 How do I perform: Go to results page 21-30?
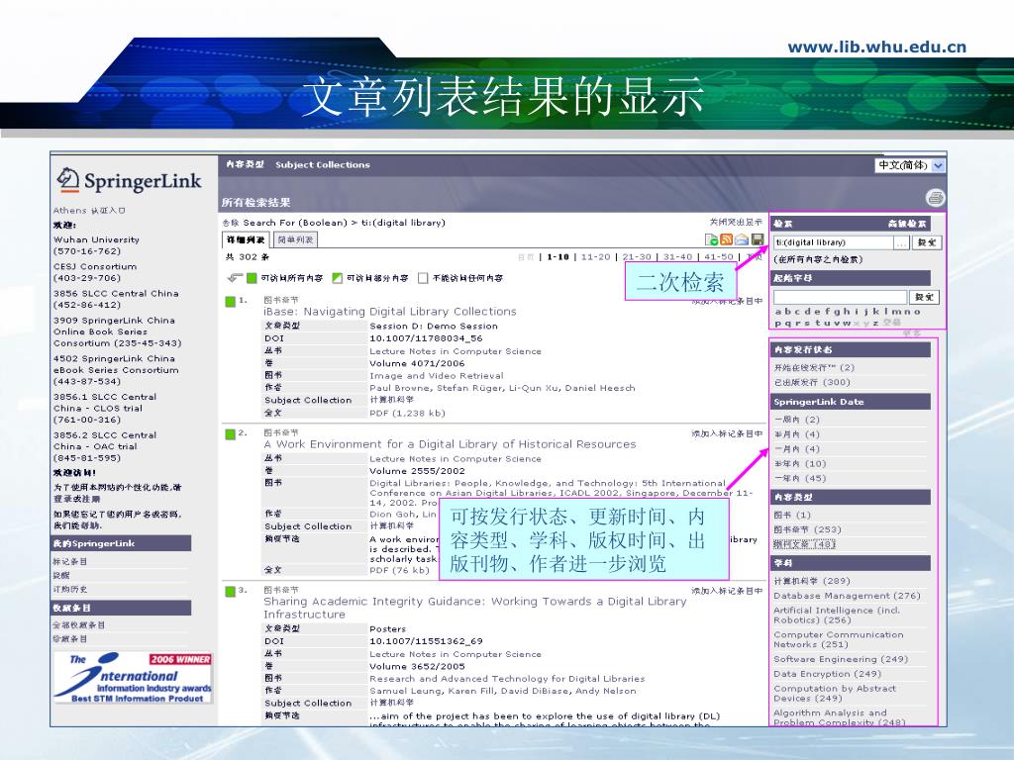point(637,256)
